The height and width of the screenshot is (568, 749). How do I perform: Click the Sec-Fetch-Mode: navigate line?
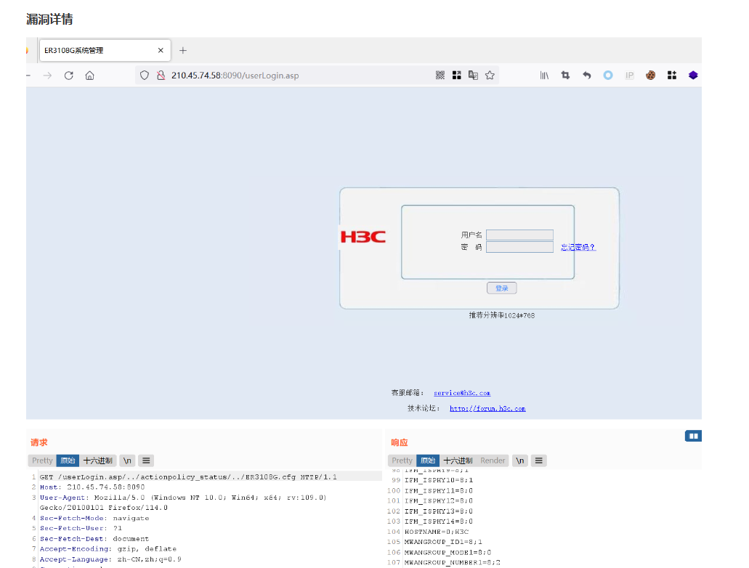click(x=94, y=519)
